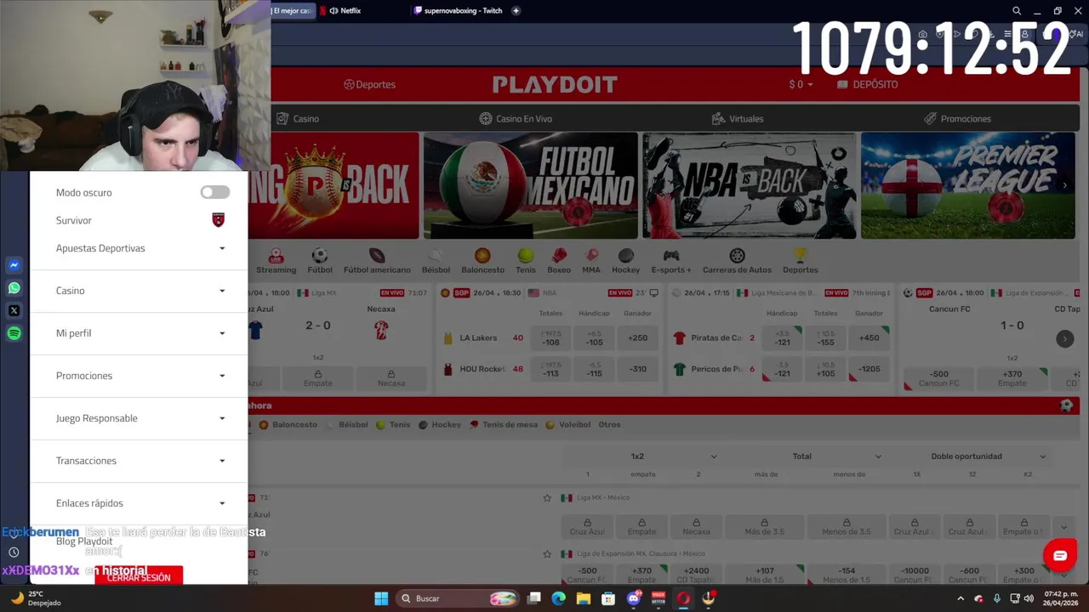
Task: Open Microsoft Edge from taskbar
Action: coord(558,598)
